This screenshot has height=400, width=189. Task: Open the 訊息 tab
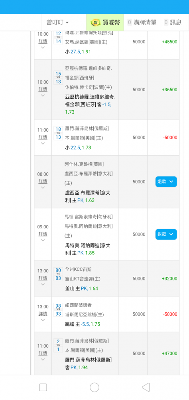click(x=173, y=22)
